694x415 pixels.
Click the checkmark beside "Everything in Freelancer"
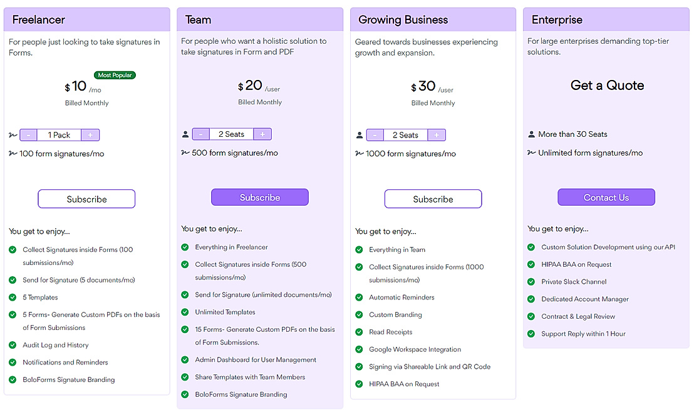[185, 247]
